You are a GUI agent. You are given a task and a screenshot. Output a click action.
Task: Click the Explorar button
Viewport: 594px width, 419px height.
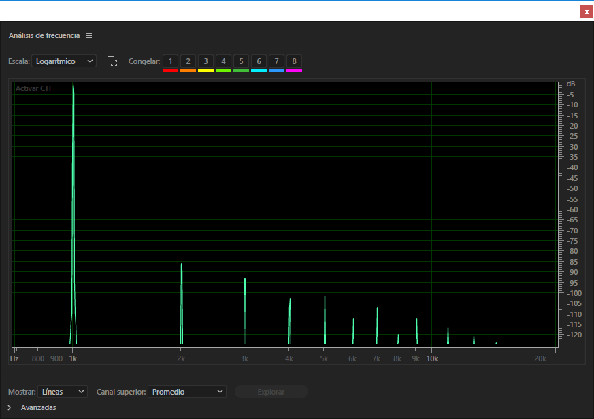[271, 392]
